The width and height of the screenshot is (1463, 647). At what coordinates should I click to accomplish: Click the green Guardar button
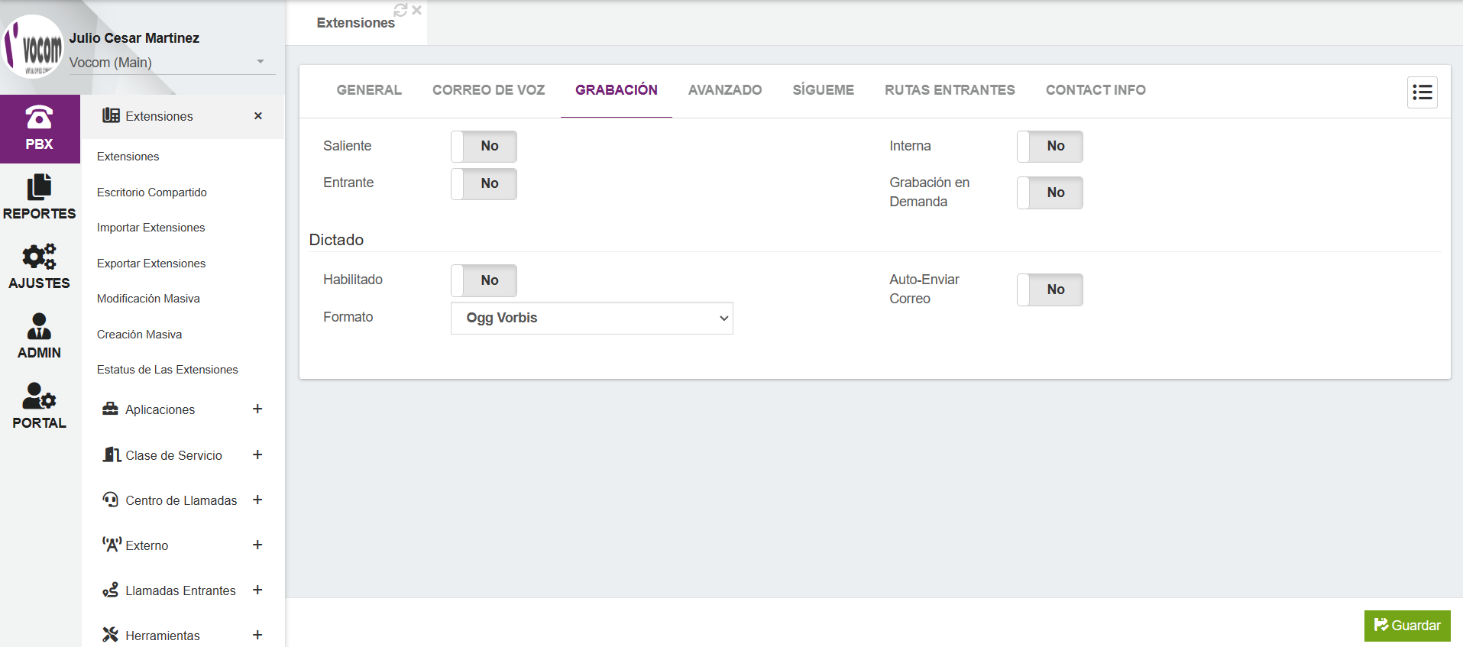click(x=1407, y=626)
